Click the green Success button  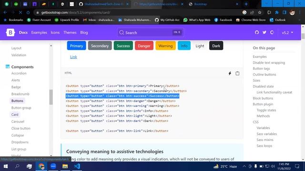point(123,46)
